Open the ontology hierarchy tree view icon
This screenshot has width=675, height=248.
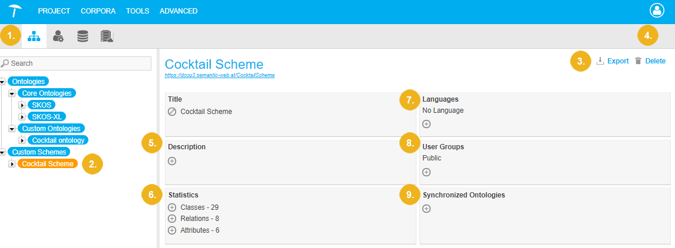tap(34, 36)
